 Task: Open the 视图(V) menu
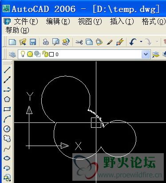(90, 21)
